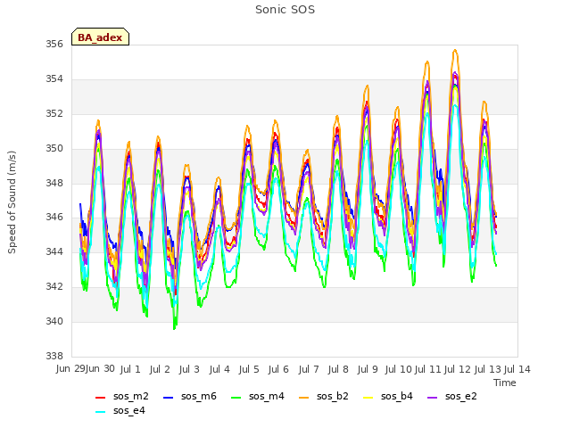Image resolution: width=571 pixels, height=428 pixels.
Task: Click the Jul 9 x-axis date label
Action: click(x=368, y=369)
